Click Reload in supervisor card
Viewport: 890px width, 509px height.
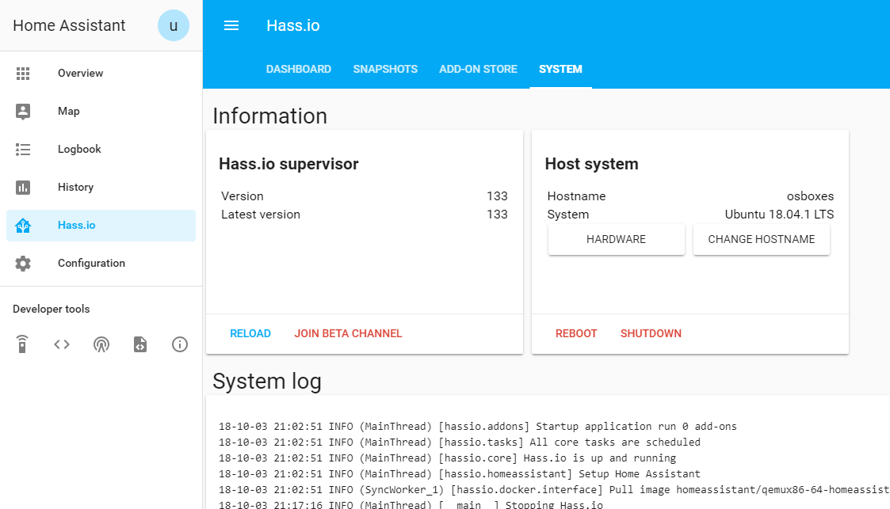(250, 334)
